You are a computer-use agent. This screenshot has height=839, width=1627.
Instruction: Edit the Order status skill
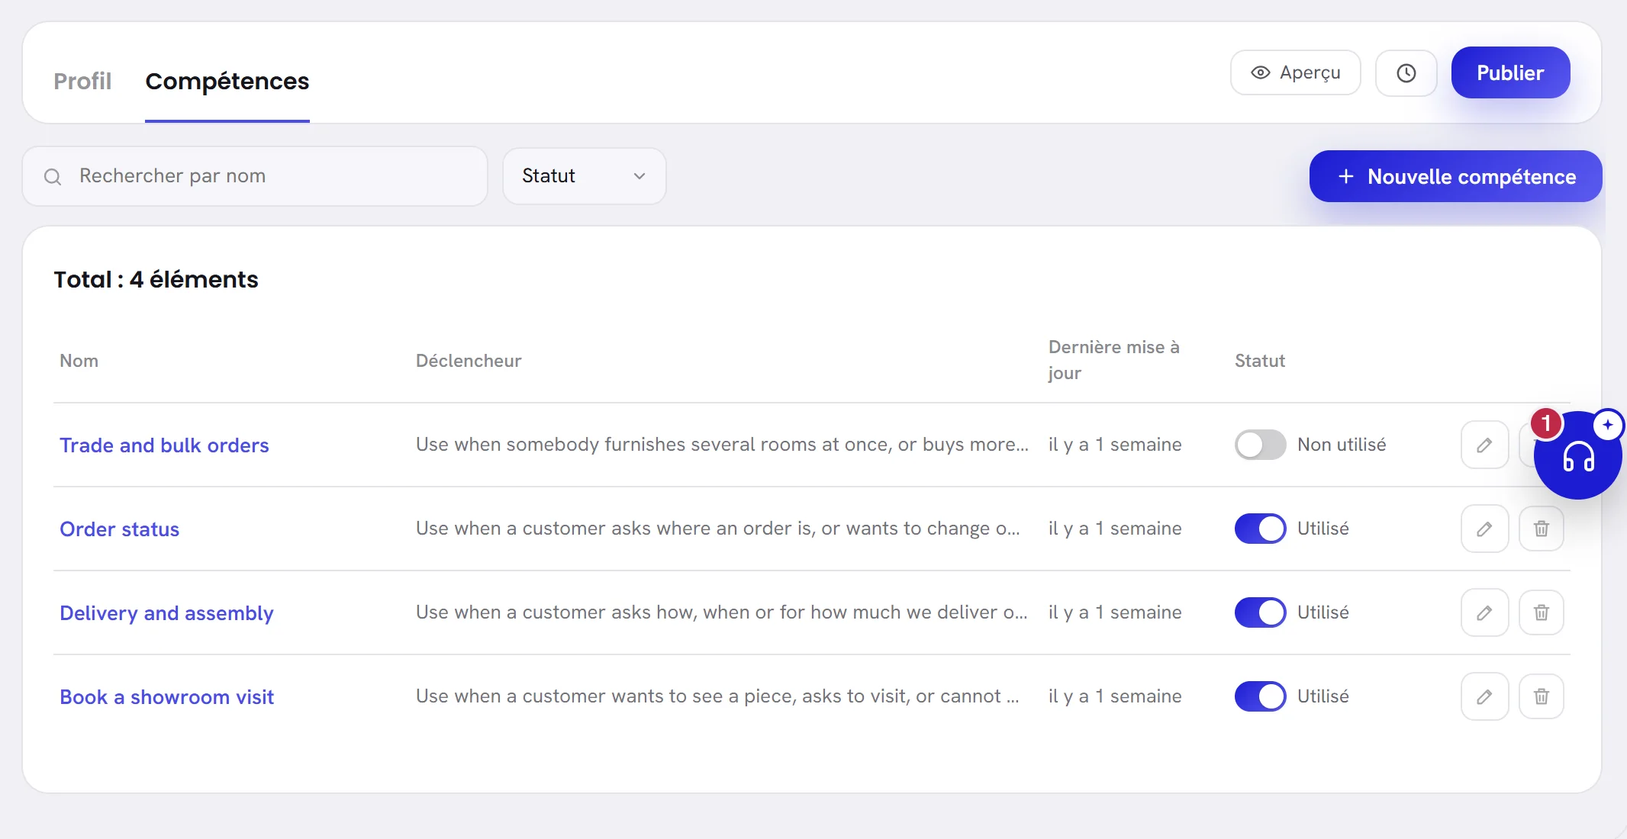[x=1484, y=529]
